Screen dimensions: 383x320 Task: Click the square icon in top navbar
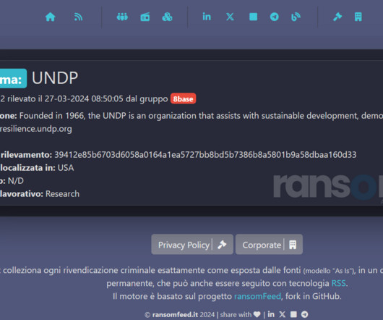coord(254,17)
